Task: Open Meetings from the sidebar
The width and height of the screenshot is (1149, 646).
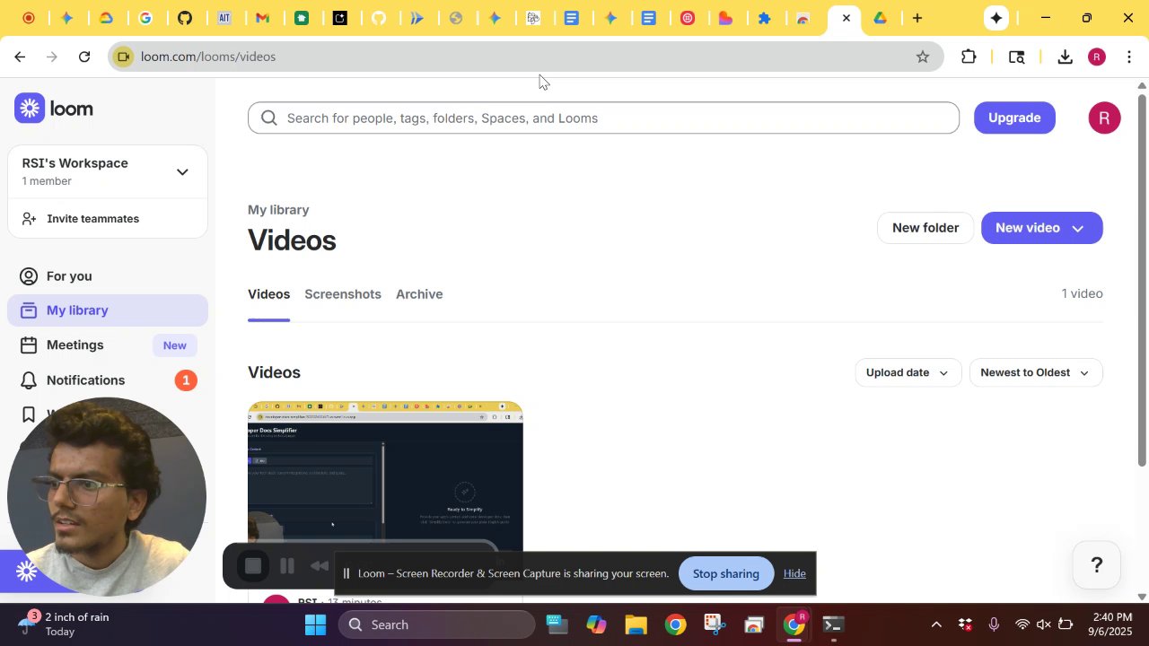Action: point(108,345)
